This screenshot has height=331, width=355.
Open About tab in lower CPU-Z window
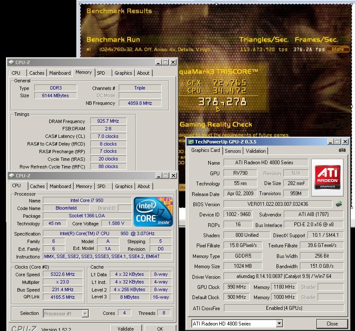tap(144, 186)
